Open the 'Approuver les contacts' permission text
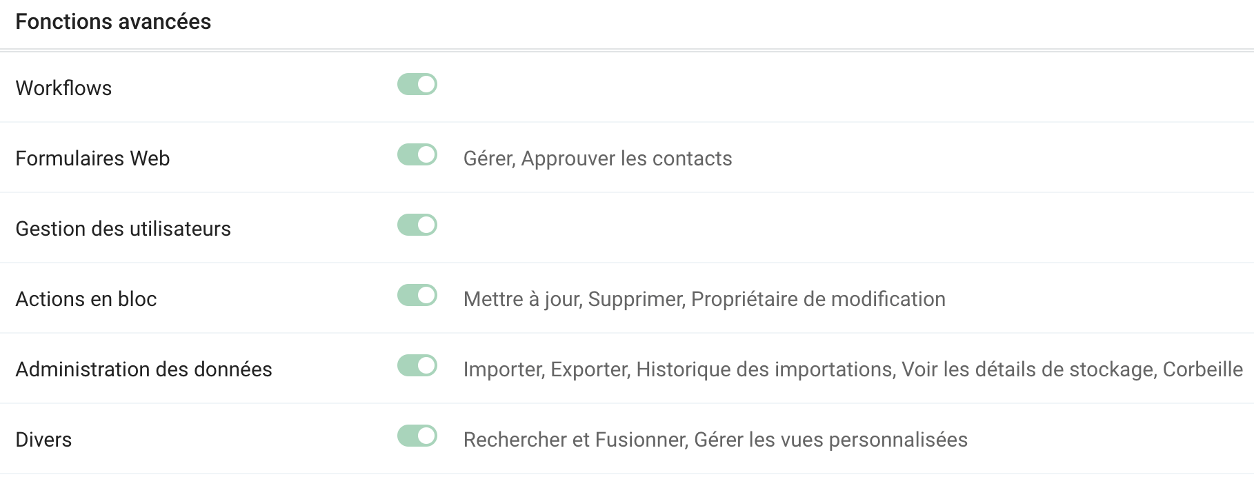Viewport: 1254px width, 488px height. [626, 159]
